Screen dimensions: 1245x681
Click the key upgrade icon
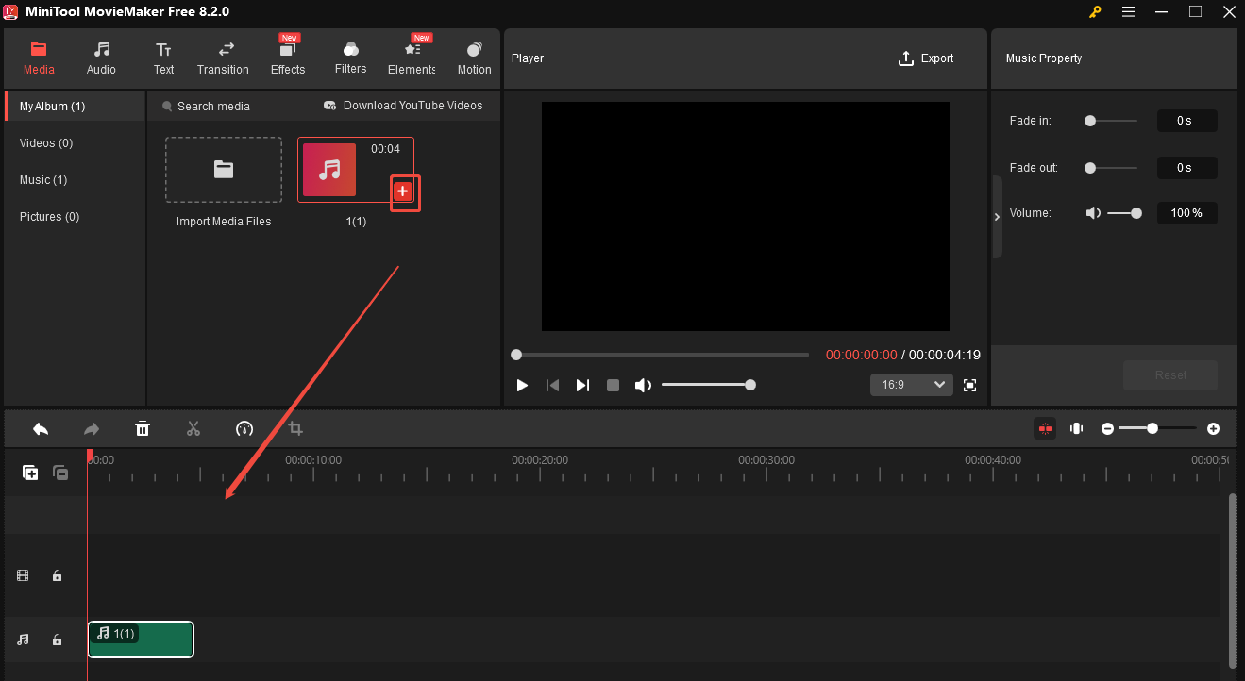pos(1095,11)
